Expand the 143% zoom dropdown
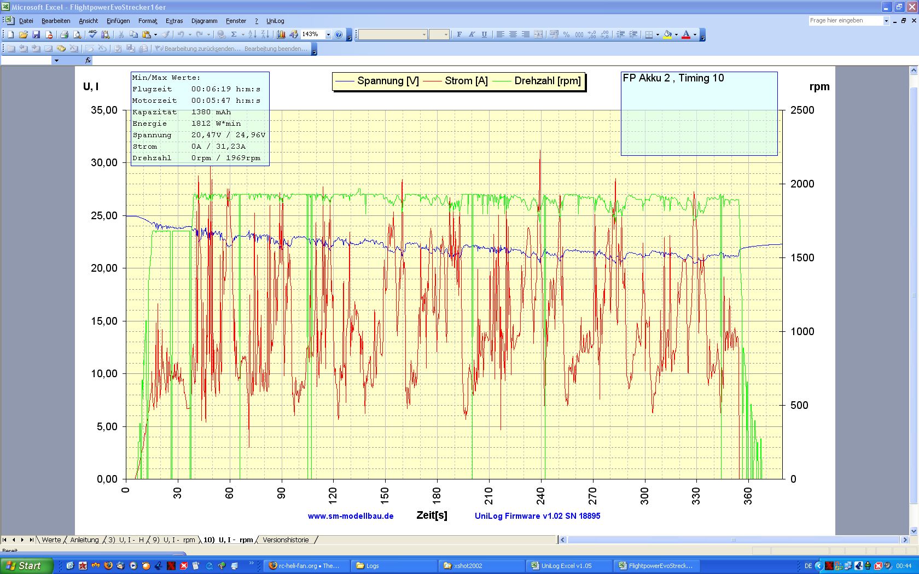This screenshot has height=574, width=919. point(328,34)
